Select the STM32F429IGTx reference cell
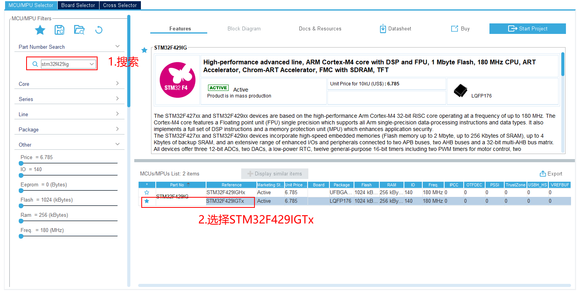This screenshot has height=294, width=580. point(231,201)
